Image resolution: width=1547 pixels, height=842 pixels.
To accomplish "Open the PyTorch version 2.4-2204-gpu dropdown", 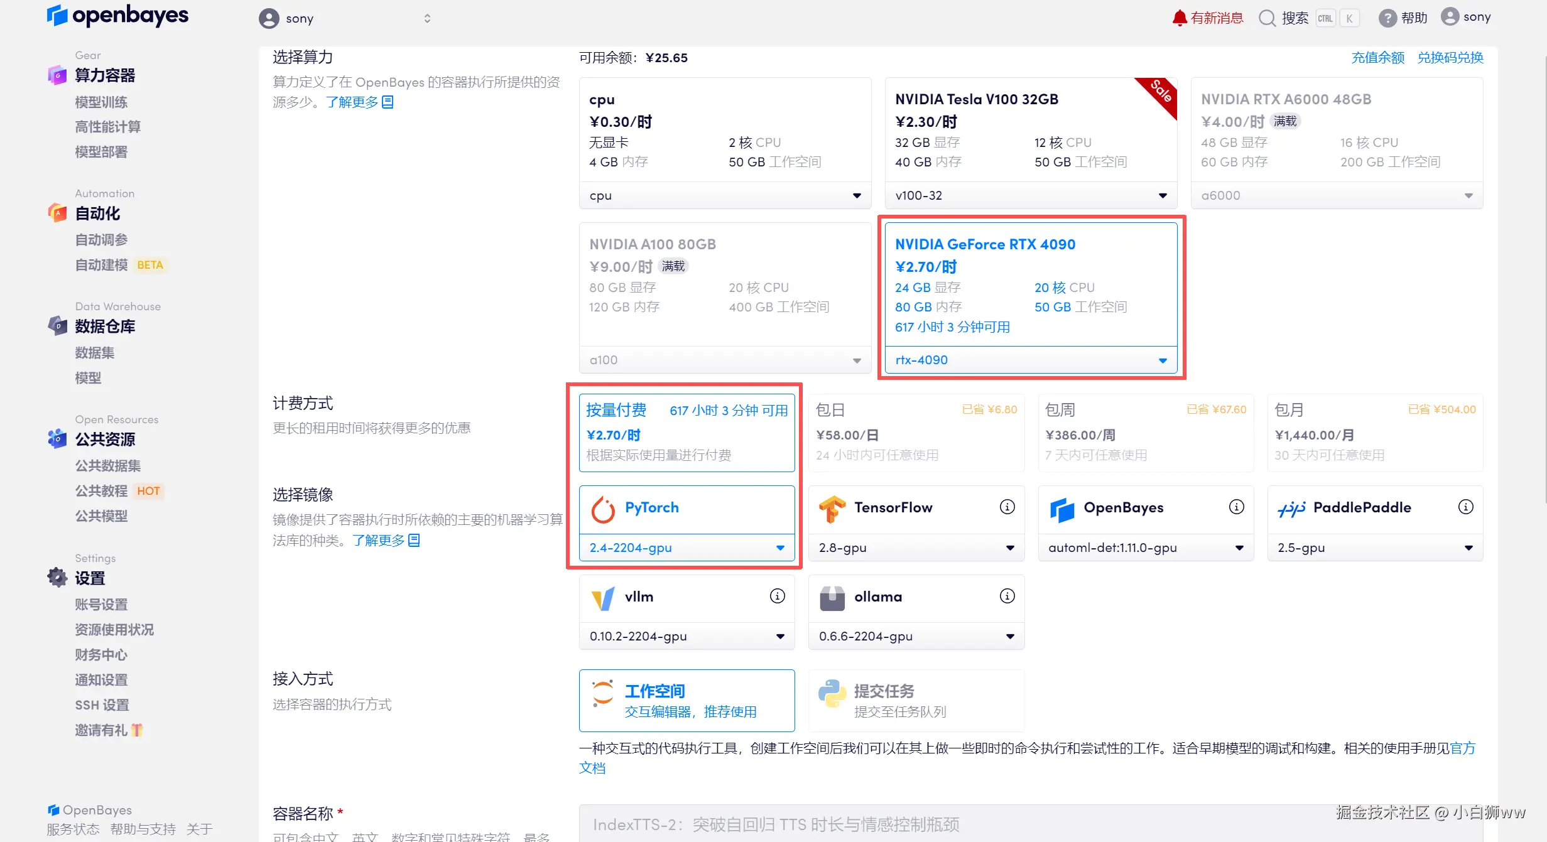I will (x=687, y=548).
